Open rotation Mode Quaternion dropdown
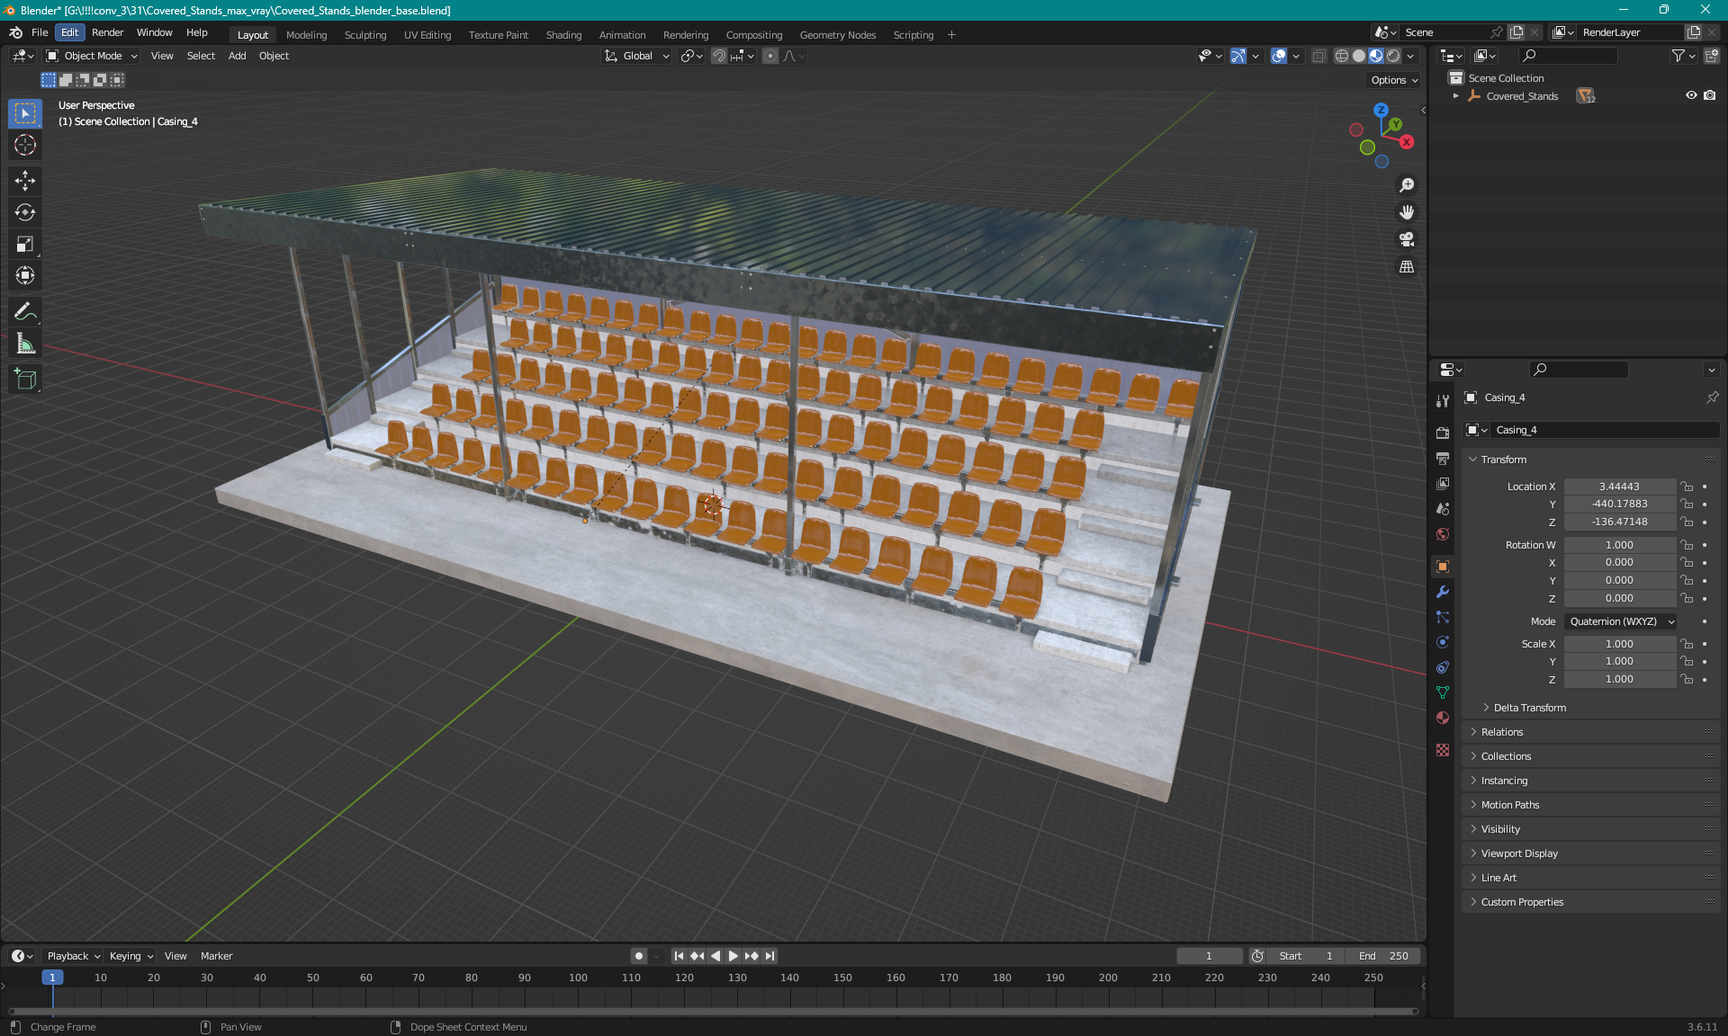This screenshot has height=1036, width=1728. [1620, 621]
